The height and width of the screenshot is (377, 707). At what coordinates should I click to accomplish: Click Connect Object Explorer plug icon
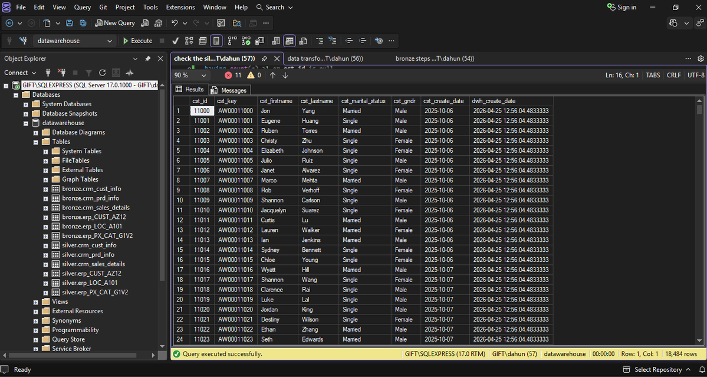point(48,73)
